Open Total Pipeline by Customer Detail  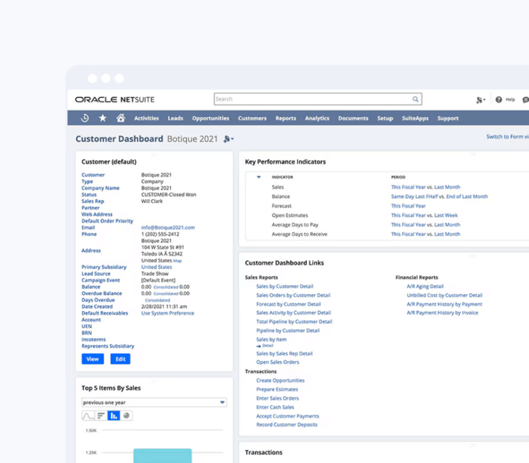click(294, 322)
